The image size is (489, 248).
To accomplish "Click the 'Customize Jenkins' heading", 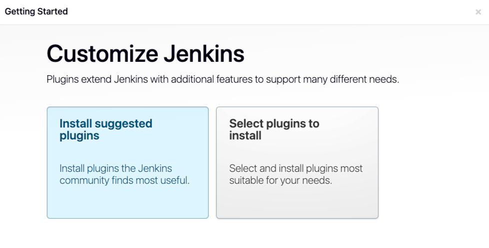I will pos(145,54).
